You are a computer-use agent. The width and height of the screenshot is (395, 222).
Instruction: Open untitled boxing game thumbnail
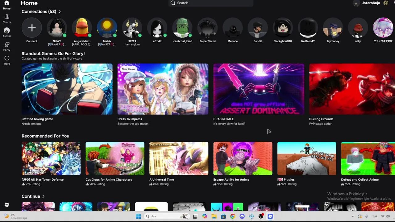coord(67,89)
